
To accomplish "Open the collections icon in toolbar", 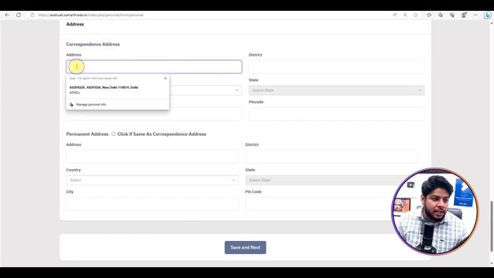I will (x=441, y=15).
